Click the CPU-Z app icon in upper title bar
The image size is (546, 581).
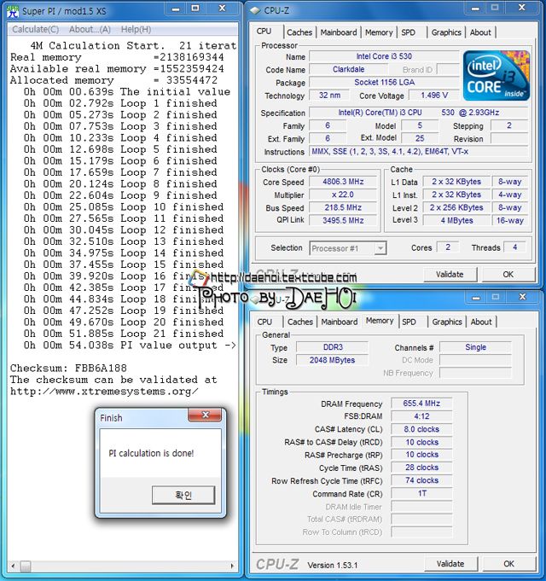(255, 11)
